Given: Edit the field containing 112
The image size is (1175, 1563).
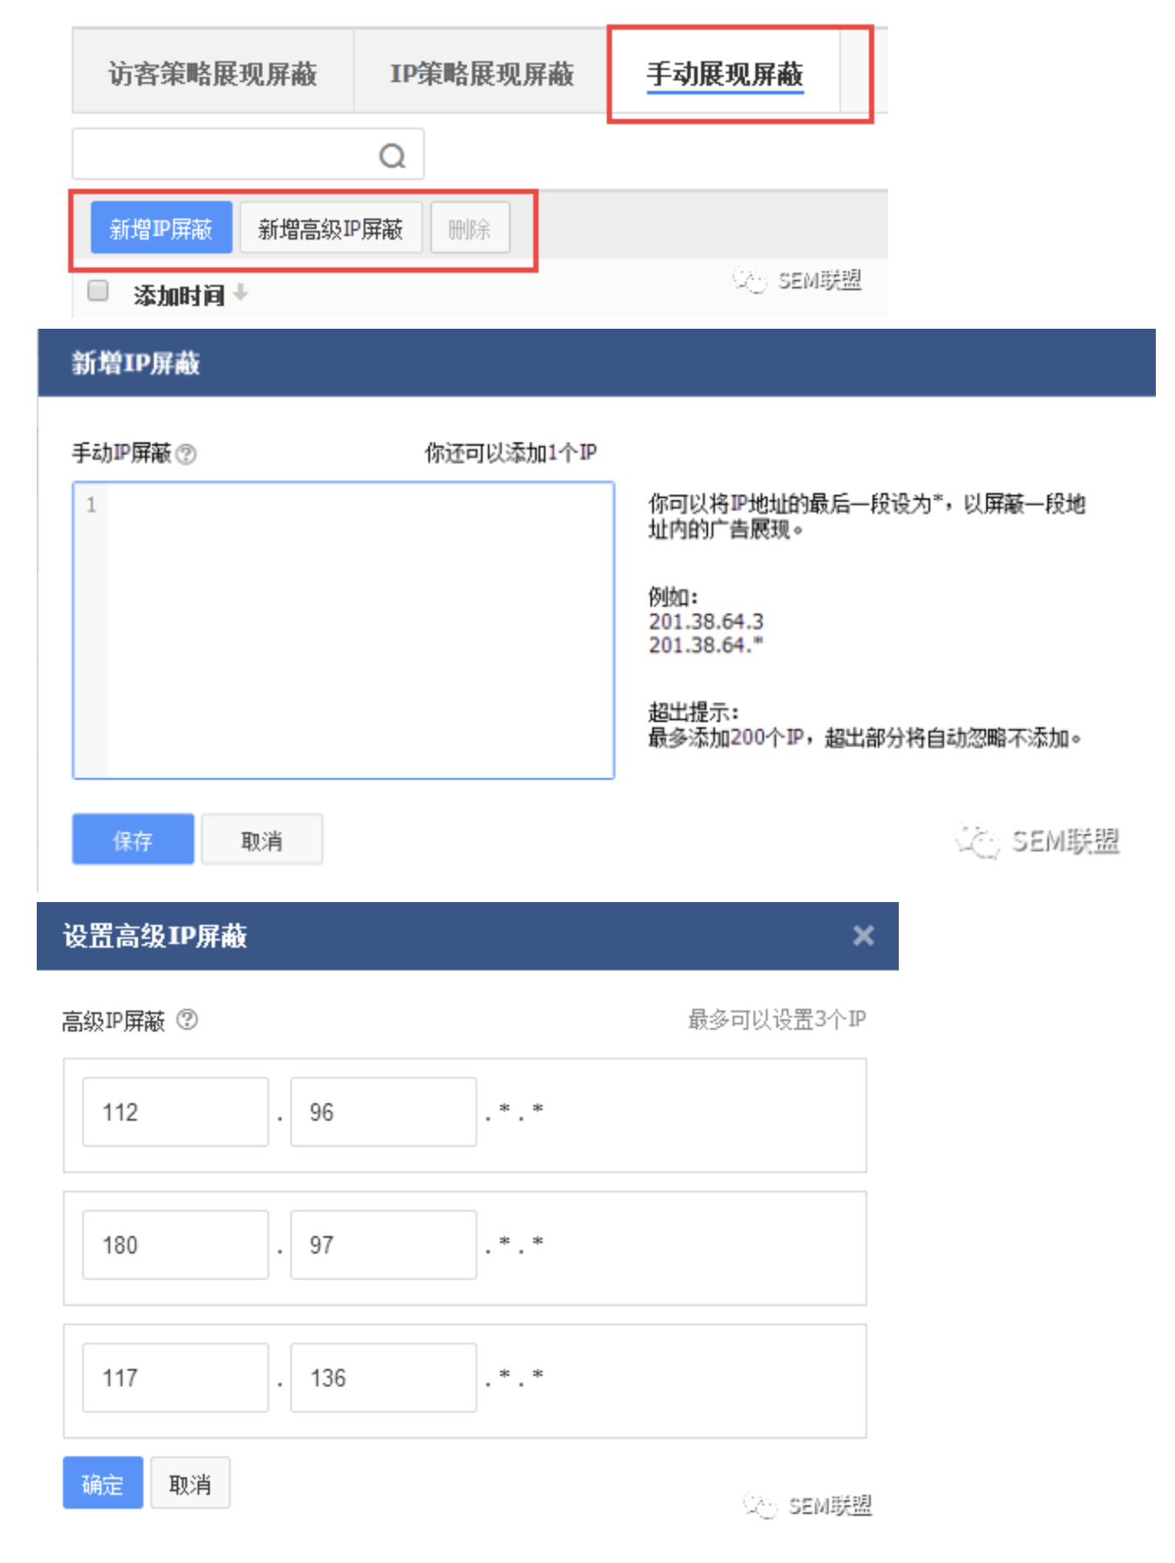Looking at the screenshot, I should pos(175,1112).
